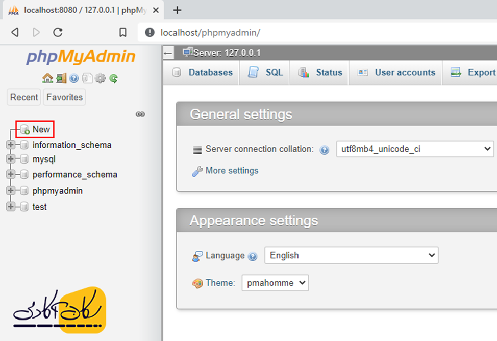Close the localhost phpMyAdmin browser tab
This screenshot has height=341, width=497.
click(x=156, y=10)
